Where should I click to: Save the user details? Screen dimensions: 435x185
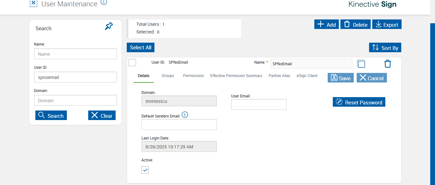(x=340, y=78)
